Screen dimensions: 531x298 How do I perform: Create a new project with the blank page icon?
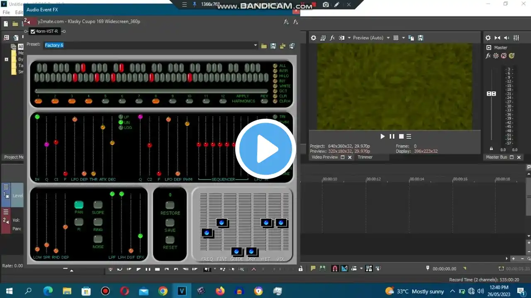6,24
